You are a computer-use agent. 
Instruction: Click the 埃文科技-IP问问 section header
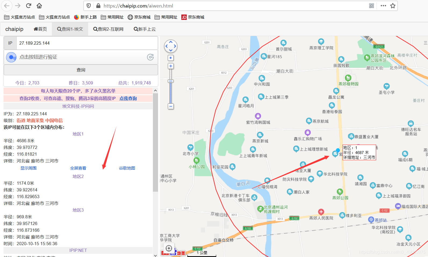(x=78, y=106)
